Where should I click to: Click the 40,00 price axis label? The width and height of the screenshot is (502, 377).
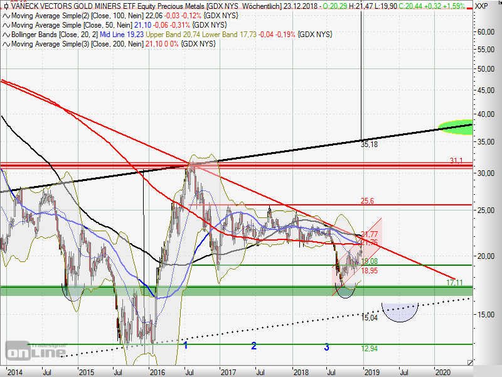pos(486,114)
